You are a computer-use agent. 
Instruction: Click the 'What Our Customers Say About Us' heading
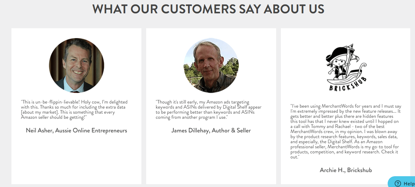pos(208,9)
